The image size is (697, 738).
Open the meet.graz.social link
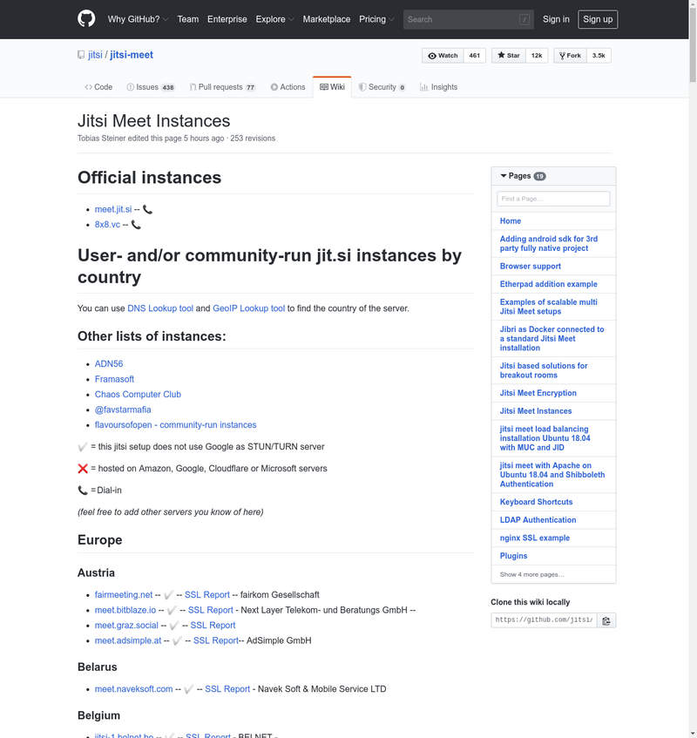[126, 626]
